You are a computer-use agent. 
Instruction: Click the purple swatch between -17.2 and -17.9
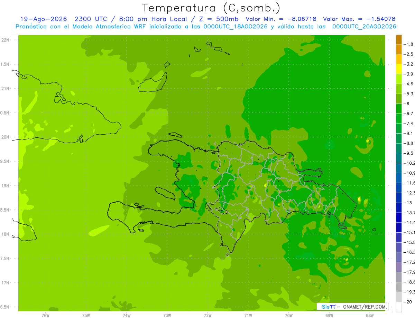[399, 267]
